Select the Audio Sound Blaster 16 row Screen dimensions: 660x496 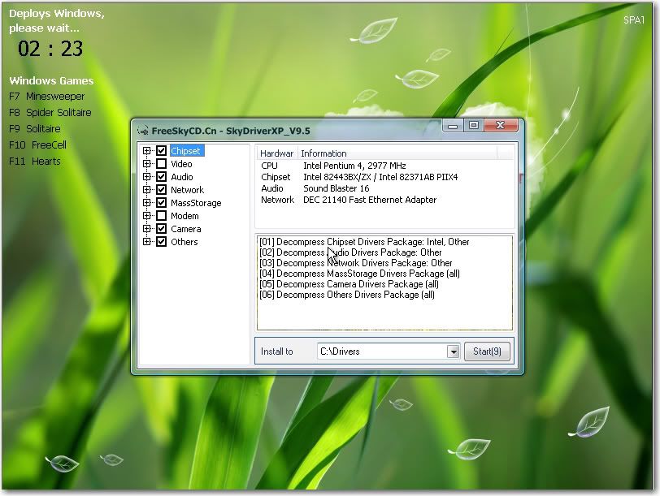coord(384,188)
